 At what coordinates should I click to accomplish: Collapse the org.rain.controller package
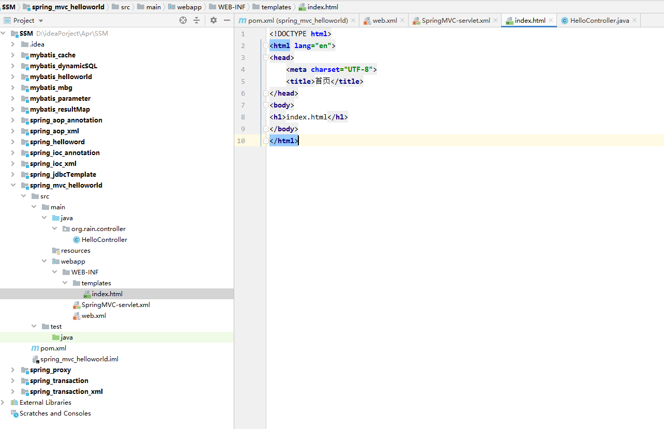[x=54, y=228]
